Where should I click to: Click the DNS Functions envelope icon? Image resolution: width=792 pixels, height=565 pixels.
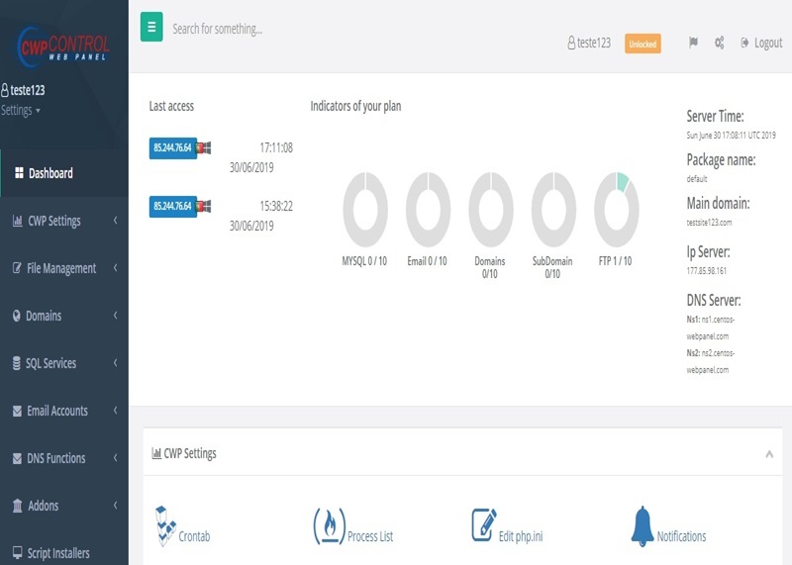[17, 458]
